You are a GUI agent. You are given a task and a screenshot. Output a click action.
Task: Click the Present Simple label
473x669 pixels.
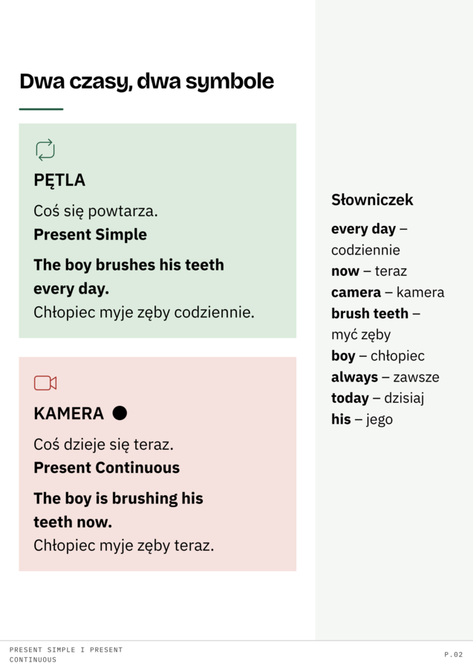(91, 235)
